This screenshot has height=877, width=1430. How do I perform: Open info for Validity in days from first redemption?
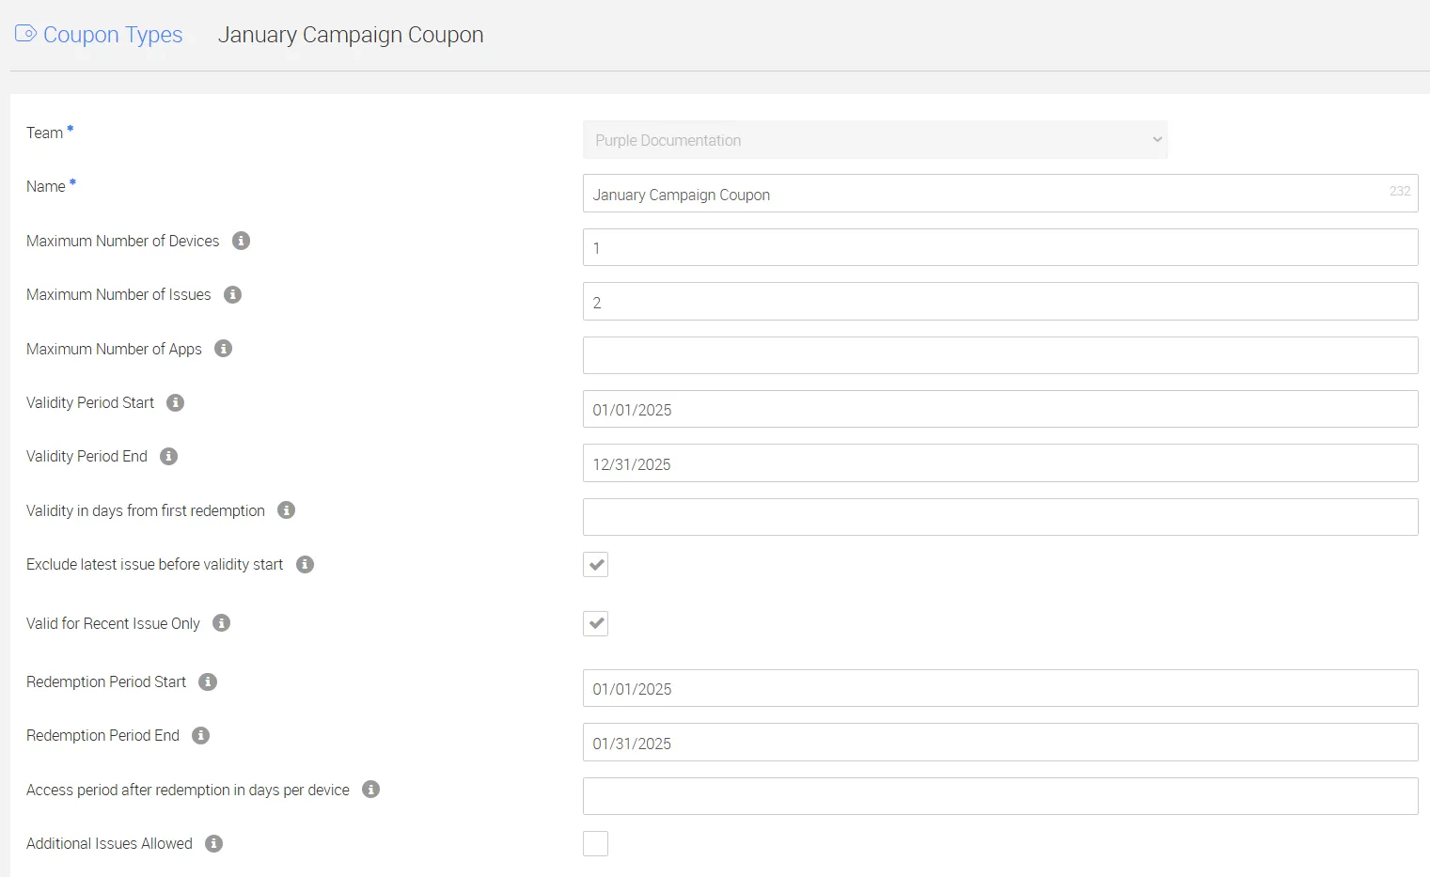point(287,510)
